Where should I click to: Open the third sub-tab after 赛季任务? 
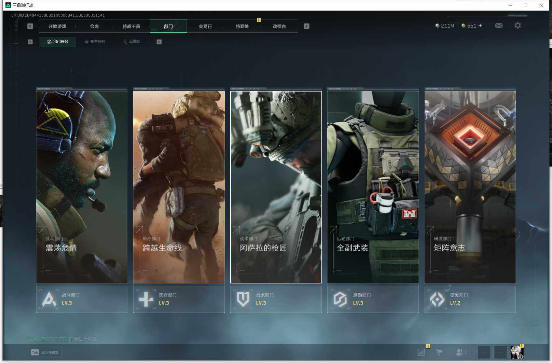(x=132, y=42)
